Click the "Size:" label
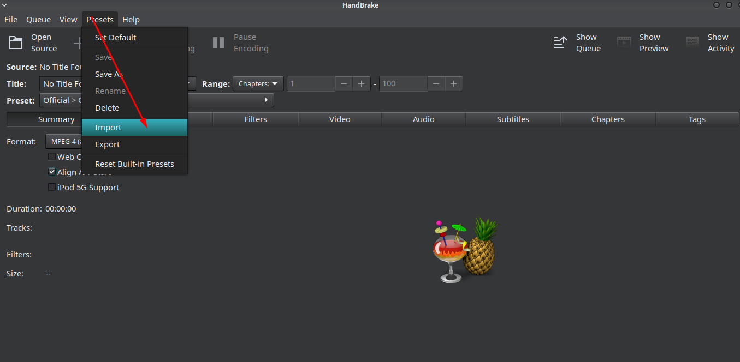The height and width of the screenshot is (362, 740). point(15,274)
